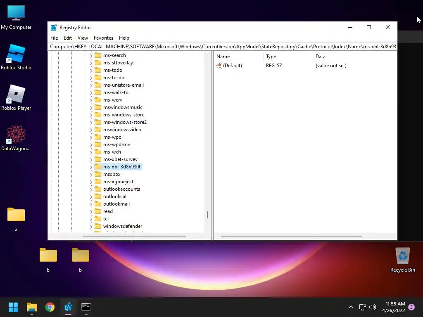The width and height of the screenshot is (423, 317).
Task: Open the volume control in the tray
Action: click(x=373, y=307)
